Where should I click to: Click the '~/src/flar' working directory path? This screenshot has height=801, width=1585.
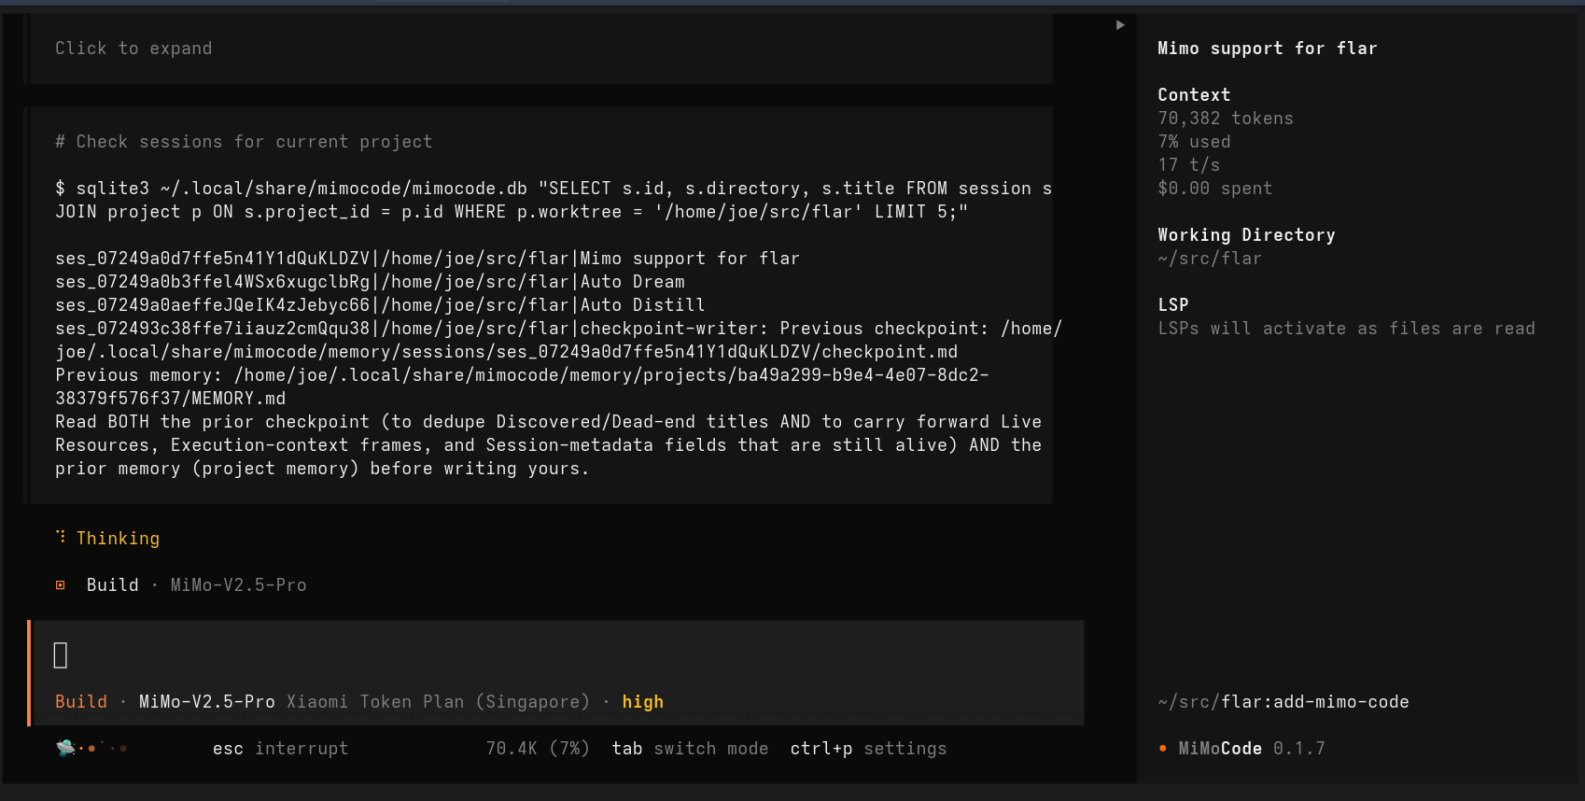pyautogui.click(x=1210, y=259)
